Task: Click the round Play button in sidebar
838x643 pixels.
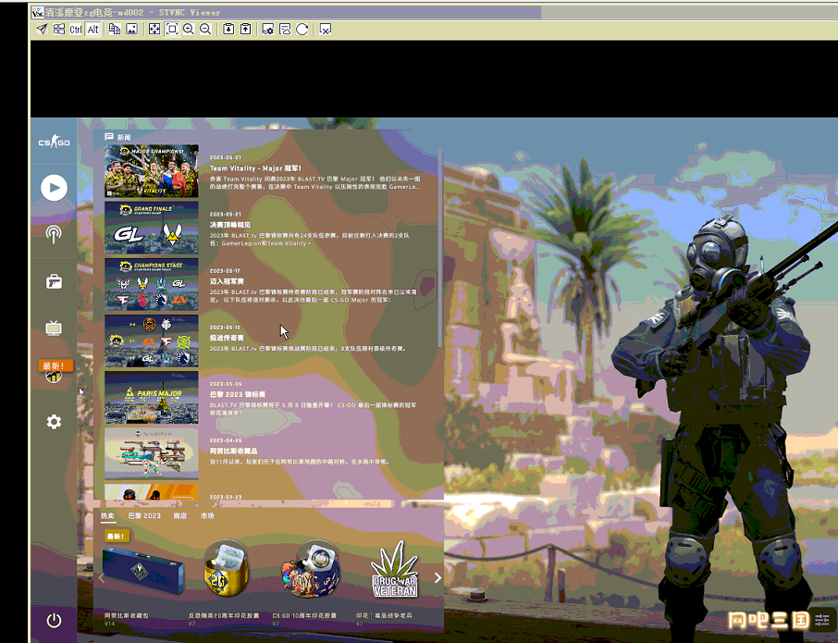Action: pos(54,188)
